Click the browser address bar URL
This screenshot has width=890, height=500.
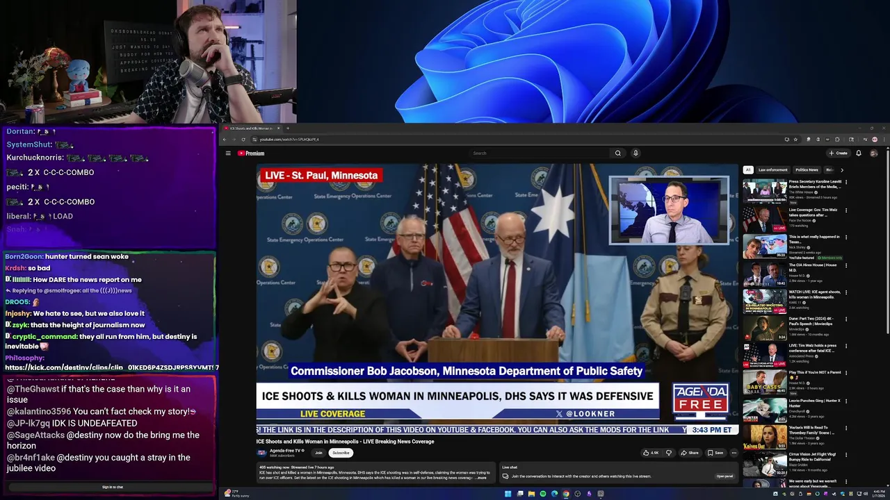click(x=289, y=140)
